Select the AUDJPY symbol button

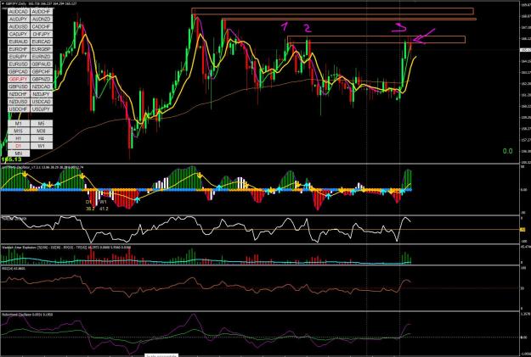tap(19, 19)
